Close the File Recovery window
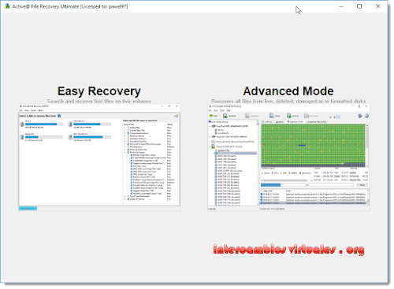Viewport: 394px width, 289px height. (378, 6)
